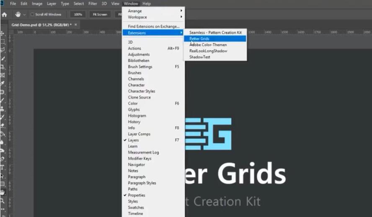Viewport: 372px width, 217px height.
Task: Select the Move tool in toolbar
Action: tap(3, 33)
